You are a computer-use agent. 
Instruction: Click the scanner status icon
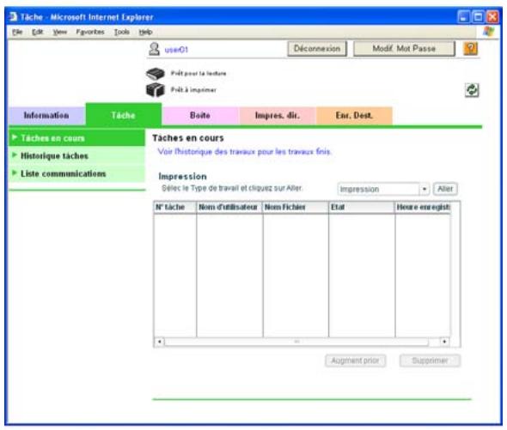[x=156, y=73]
